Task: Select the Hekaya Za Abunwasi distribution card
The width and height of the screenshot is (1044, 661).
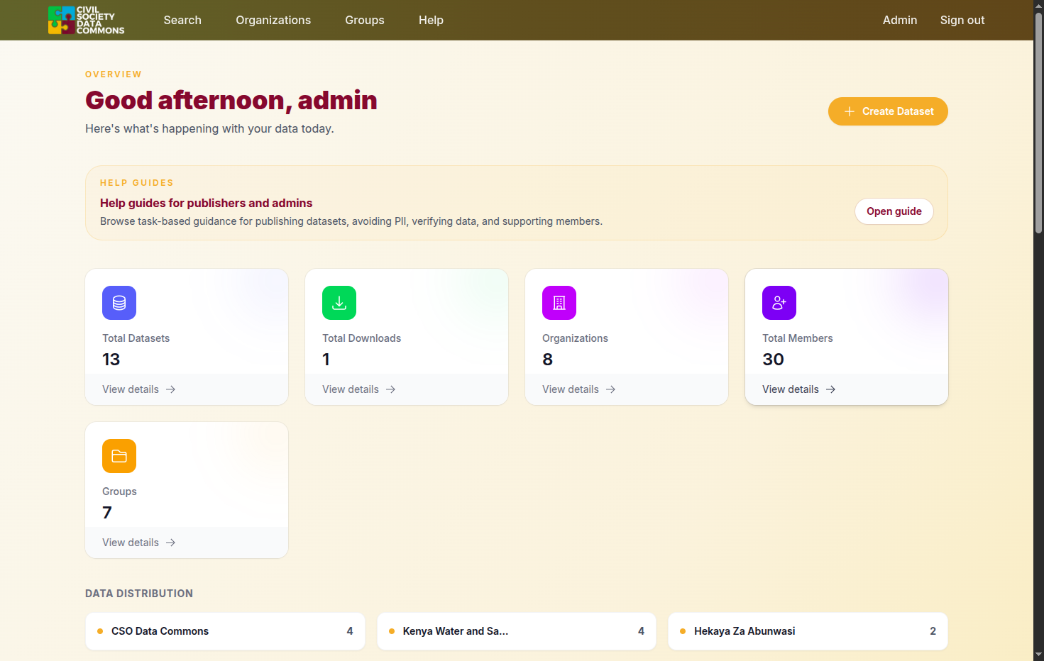Action: click(808, 631)
